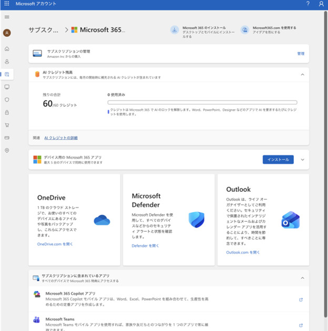Open the Defender を開く link

(145, 246)
